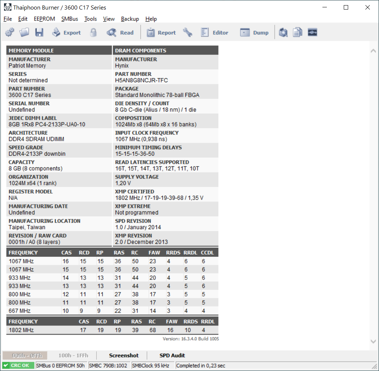This screenshot has width=379, height=371.
Task: Click the '15-15-15-36-50' minimum timing delays
Action: (135, 154)
